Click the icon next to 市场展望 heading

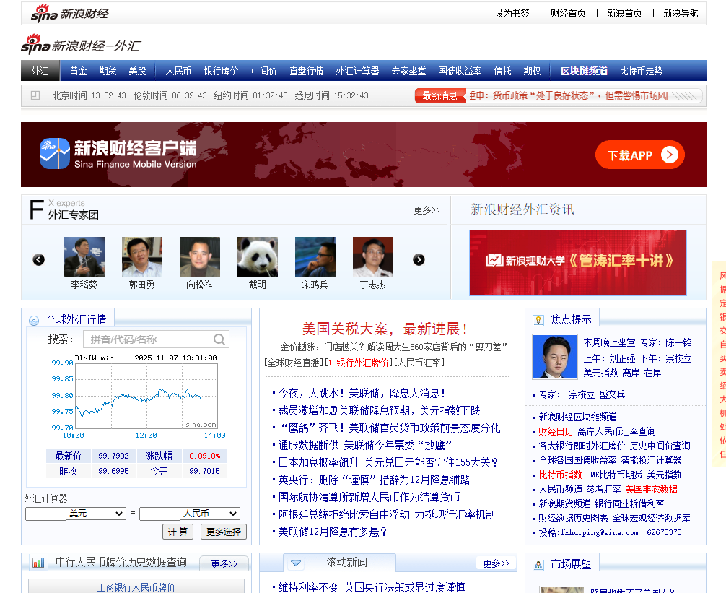[x=538, y=565]
